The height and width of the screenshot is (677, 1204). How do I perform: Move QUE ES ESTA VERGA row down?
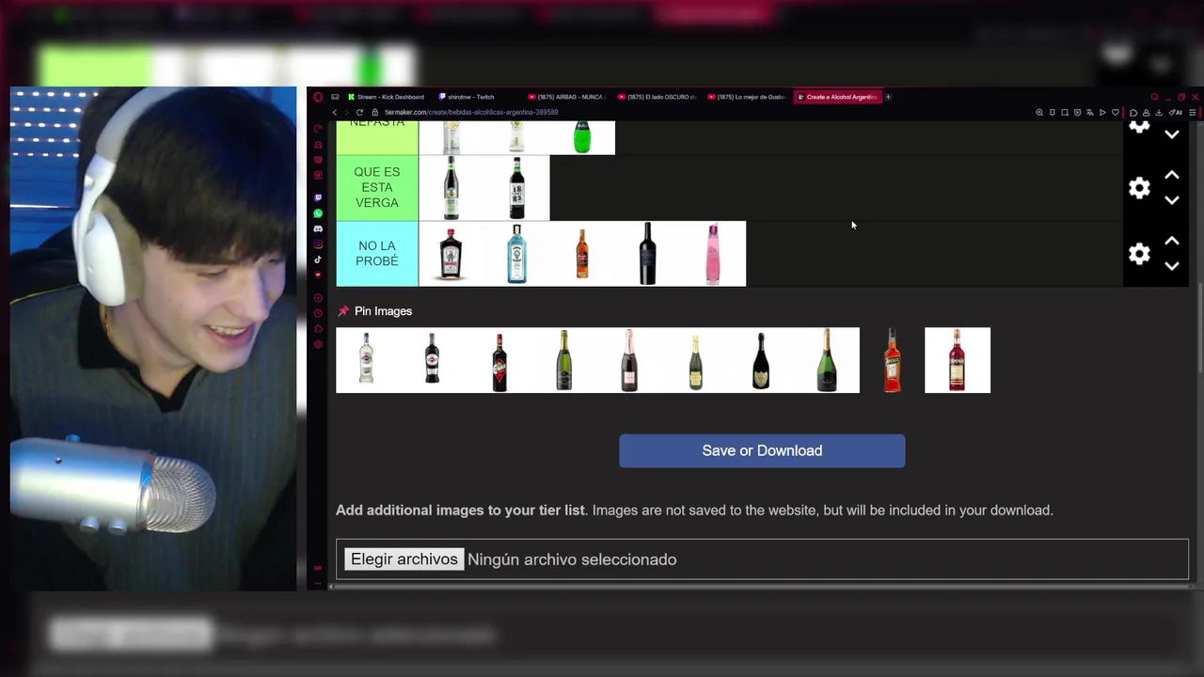(1172, 200)
